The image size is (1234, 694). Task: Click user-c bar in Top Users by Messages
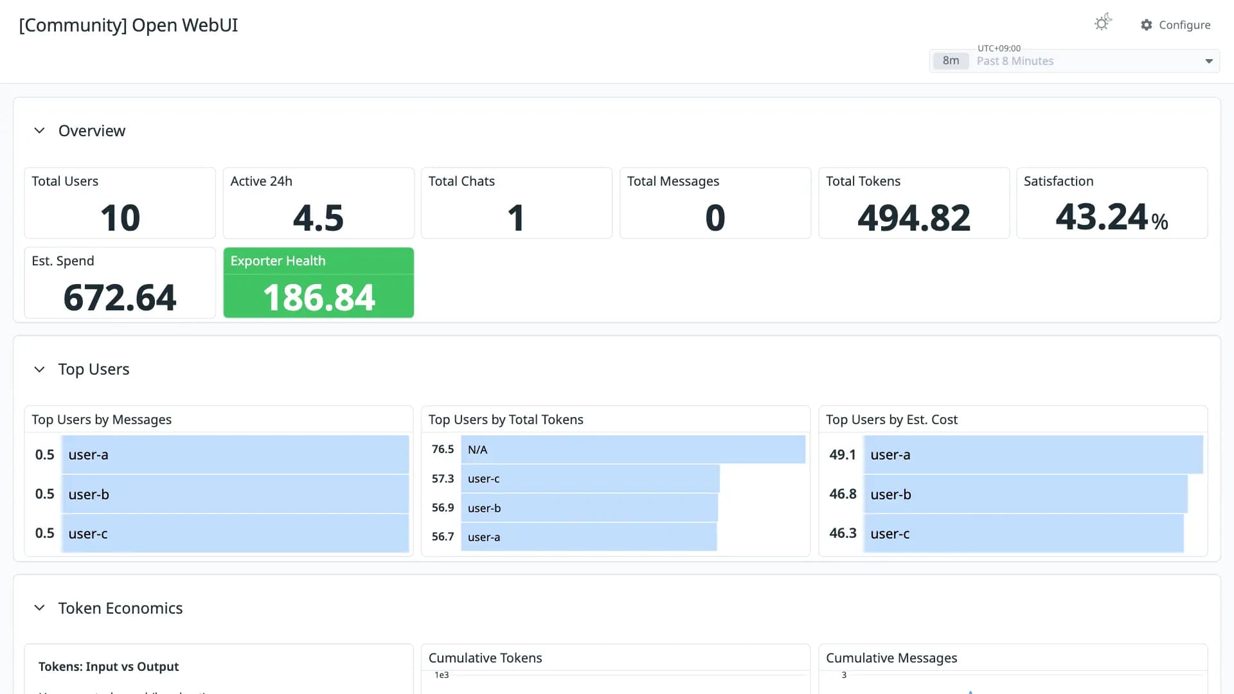(235, 533)
